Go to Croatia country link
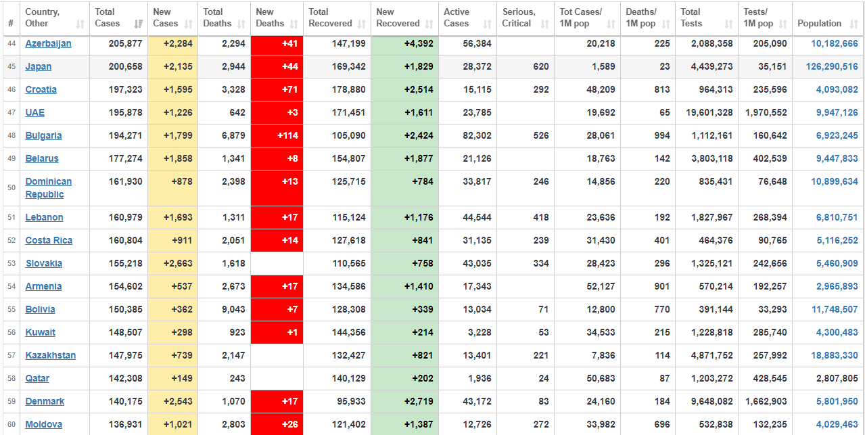 tap(41, 89)
